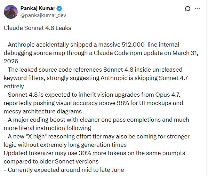The image size is (208, 176).
Task: Open the three-dot more options menu
Action: [x=197, y=8]
